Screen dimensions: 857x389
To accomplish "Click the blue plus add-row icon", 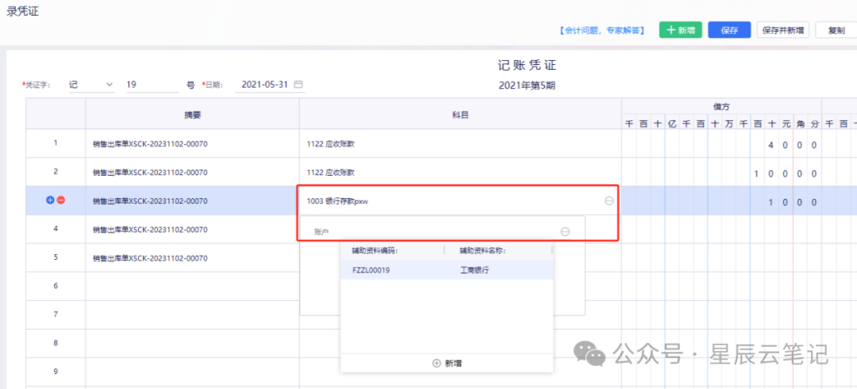I will (50, 200).
